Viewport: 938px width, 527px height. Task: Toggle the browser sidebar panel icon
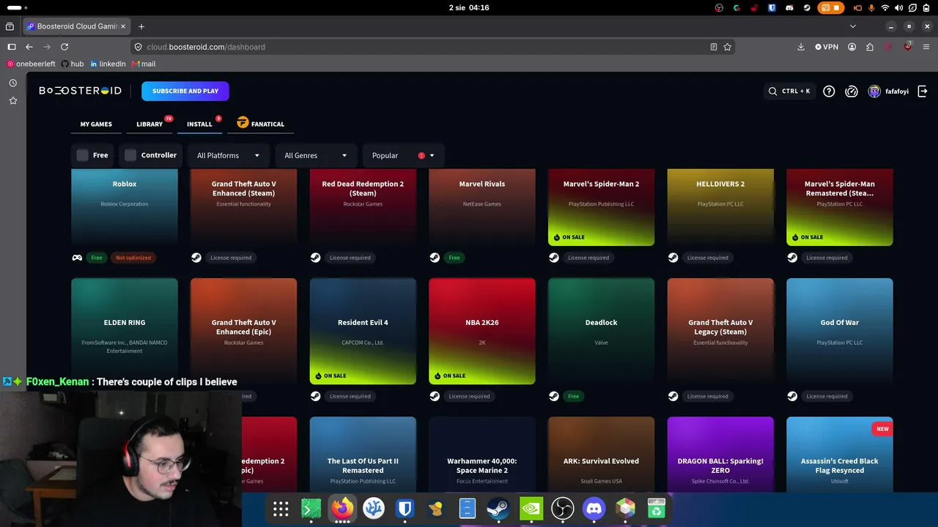click(12, 47)
